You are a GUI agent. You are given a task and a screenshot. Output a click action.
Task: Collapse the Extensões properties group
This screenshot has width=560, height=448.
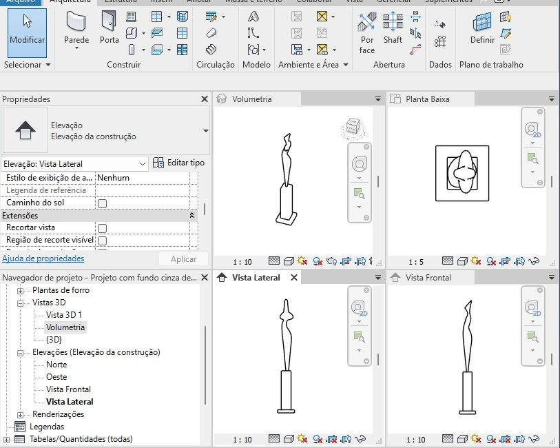point(191,216)
